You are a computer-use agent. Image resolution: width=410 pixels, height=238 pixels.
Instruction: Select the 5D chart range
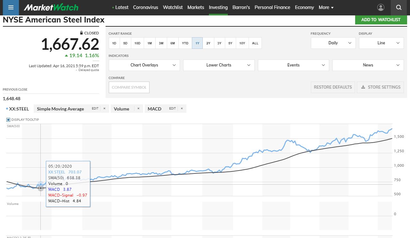[x=125, y=43]
